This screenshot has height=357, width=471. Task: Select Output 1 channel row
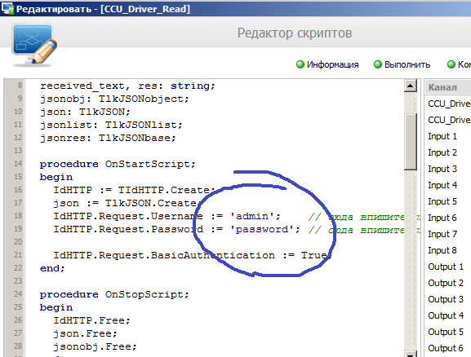448,267
